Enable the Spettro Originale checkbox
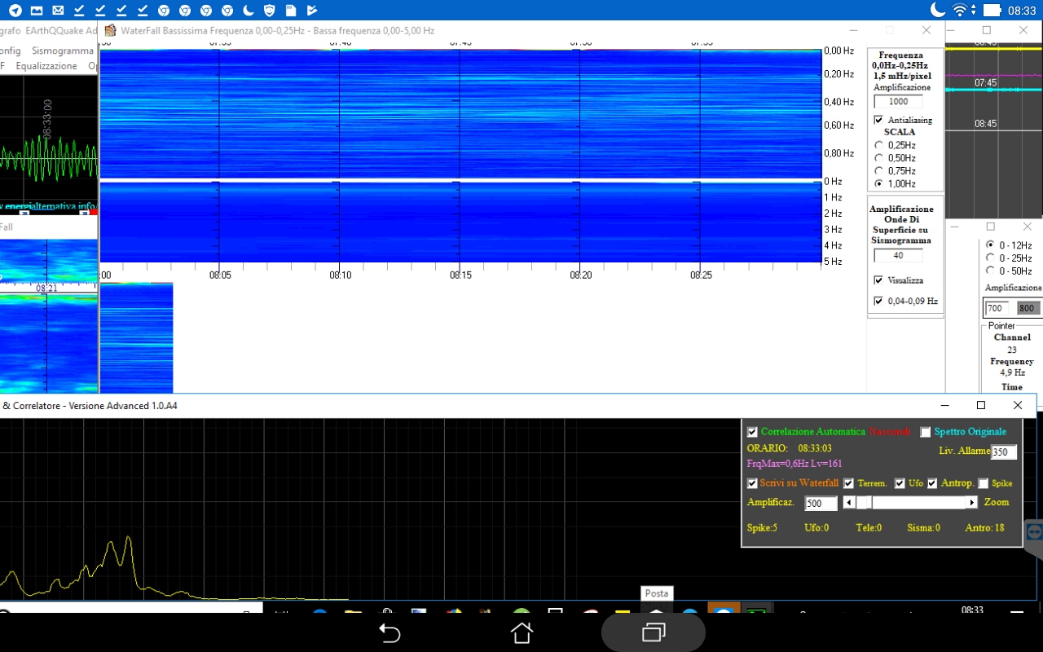 coord(926,432)
